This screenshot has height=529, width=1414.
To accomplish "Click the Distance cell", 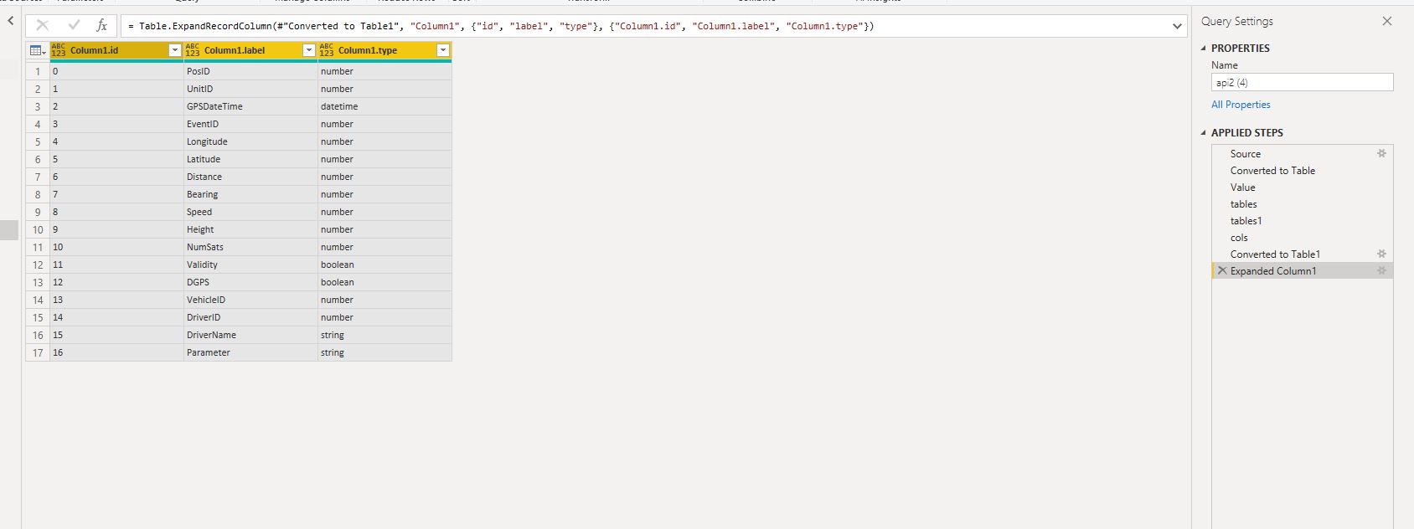I will [x=250, y=177].
